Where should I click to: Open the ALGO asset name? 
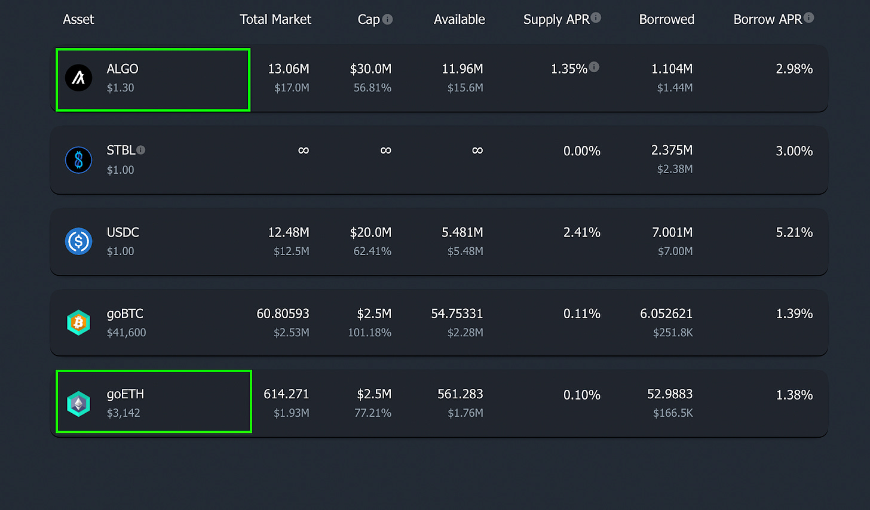[122, 69]
